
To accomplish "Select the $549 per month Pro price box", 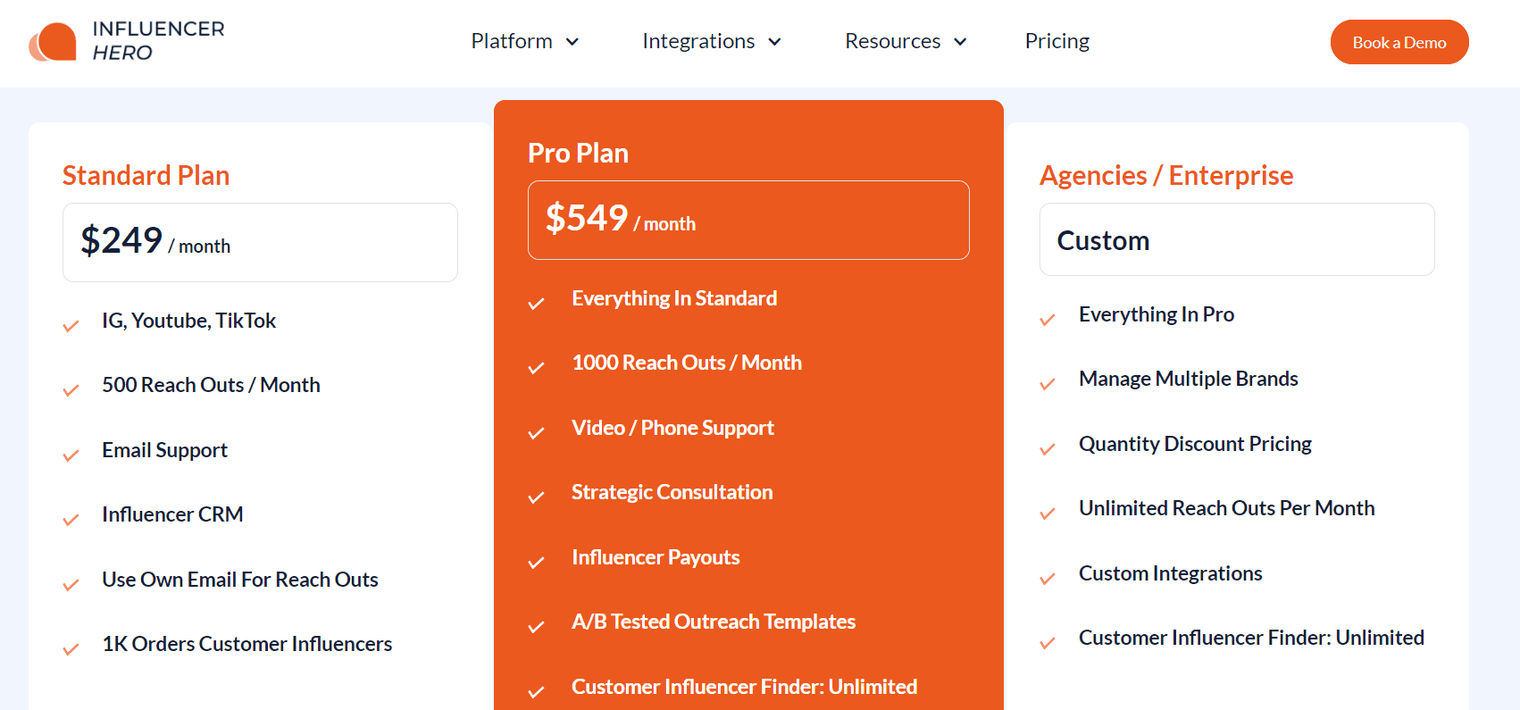I will 748,220.
